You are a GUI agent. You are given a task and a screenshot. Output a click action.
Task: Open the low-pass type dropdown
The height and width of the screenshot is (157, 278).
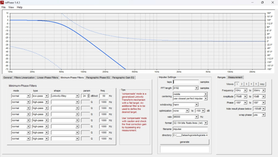coord(40,96)
